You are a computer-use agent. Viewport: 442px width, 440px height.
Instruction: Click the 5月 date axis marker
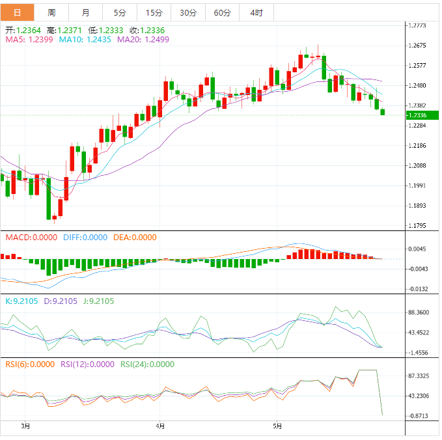click(278, 426)
